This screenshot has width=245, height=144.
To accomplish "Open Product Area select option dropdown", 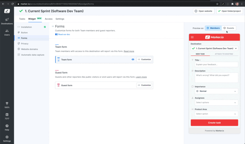I will click(x=216, y=114).
